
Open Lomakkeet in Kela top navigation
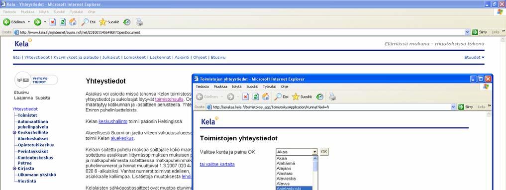pyautogui.click(x=135, y=57)
